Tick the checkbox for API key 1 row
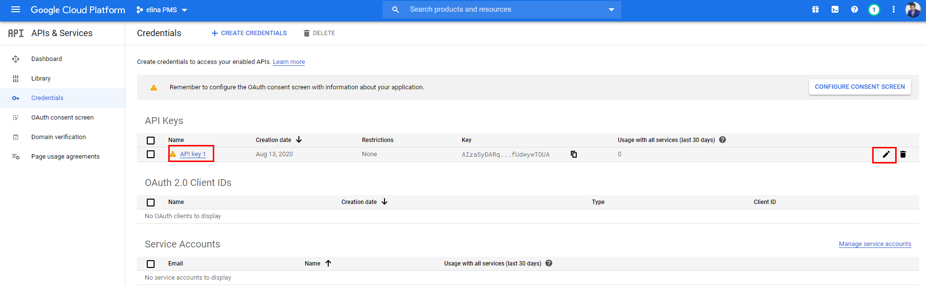Image resolution: width=926 pixels, height=286 pixels. pyautogui.click(x=151, y=154)
